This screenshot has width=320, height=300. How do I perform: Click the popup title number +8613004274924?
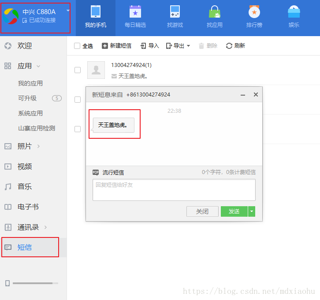[x=148, y=95]
